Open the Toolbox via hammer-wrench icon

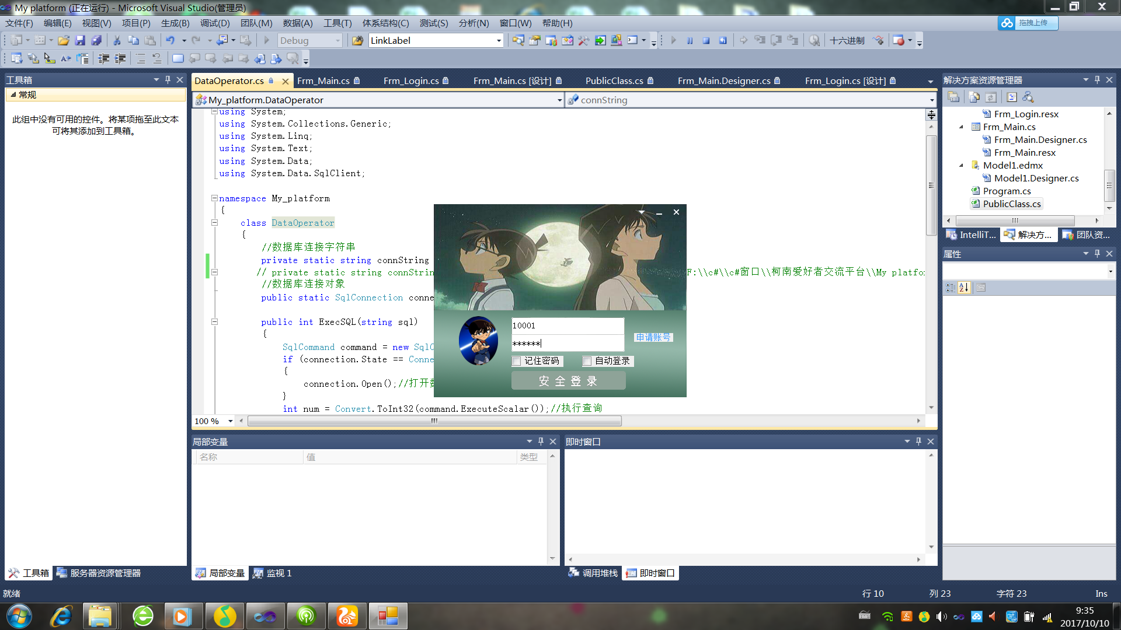coord(583,41)
